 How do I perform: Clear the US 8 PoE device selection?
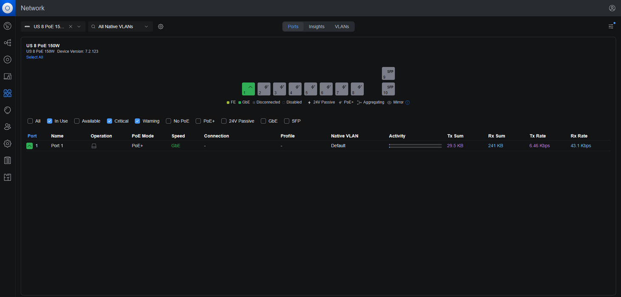click(71, 26)
